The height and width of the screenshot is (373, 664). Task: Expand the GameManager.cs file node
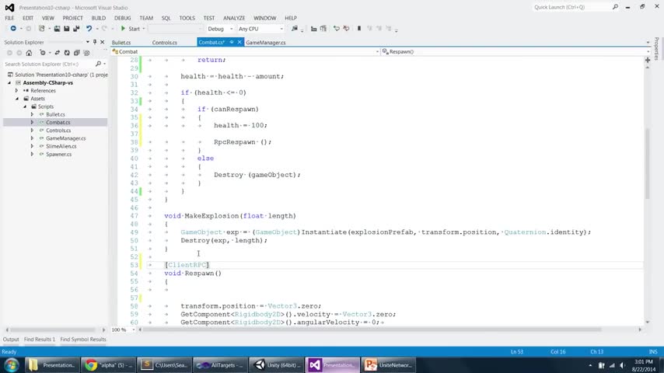coord(32,138)
